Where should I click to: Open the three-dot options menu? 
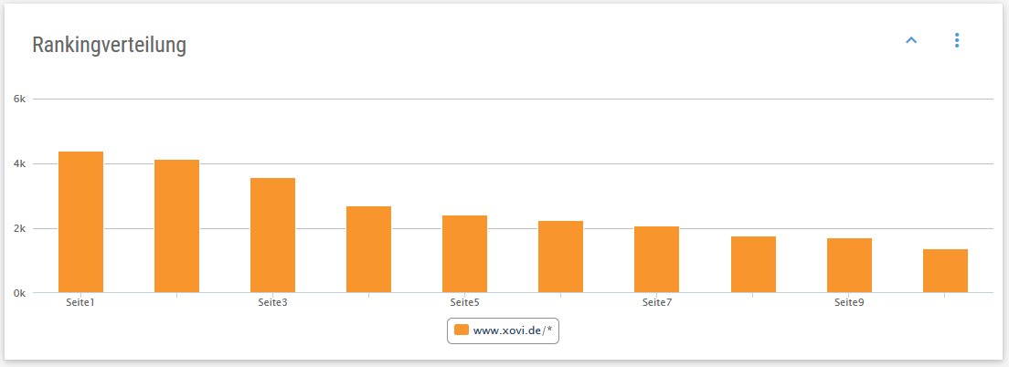coord(957,40)
